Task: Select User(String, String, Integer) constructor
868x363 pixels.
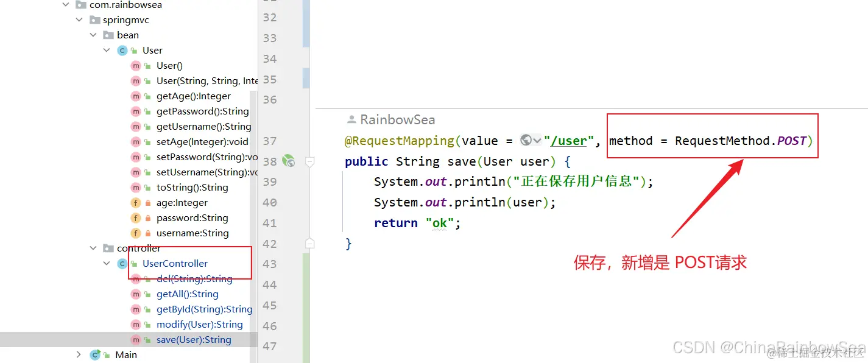Action: coord(207,81)
